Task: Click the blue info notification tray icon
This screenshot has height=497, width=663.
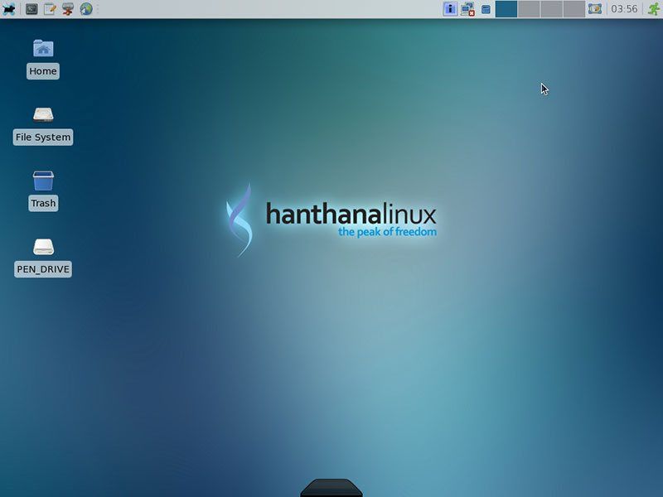Action: click(450, 8)
